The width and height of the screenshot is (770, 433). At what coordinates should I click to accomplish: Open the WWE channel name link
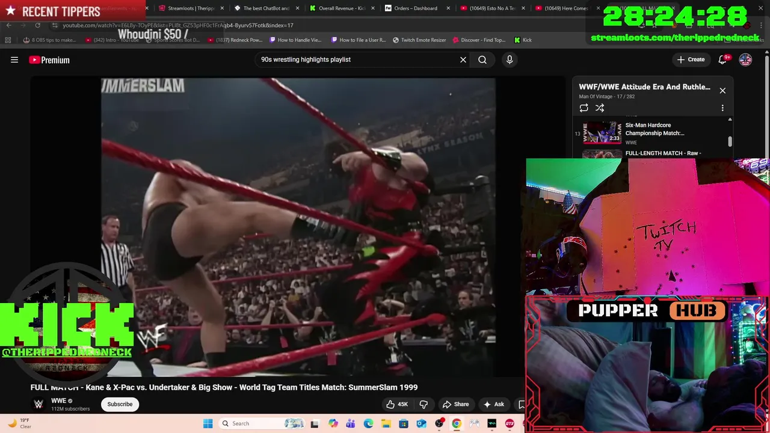click(58, 401)
